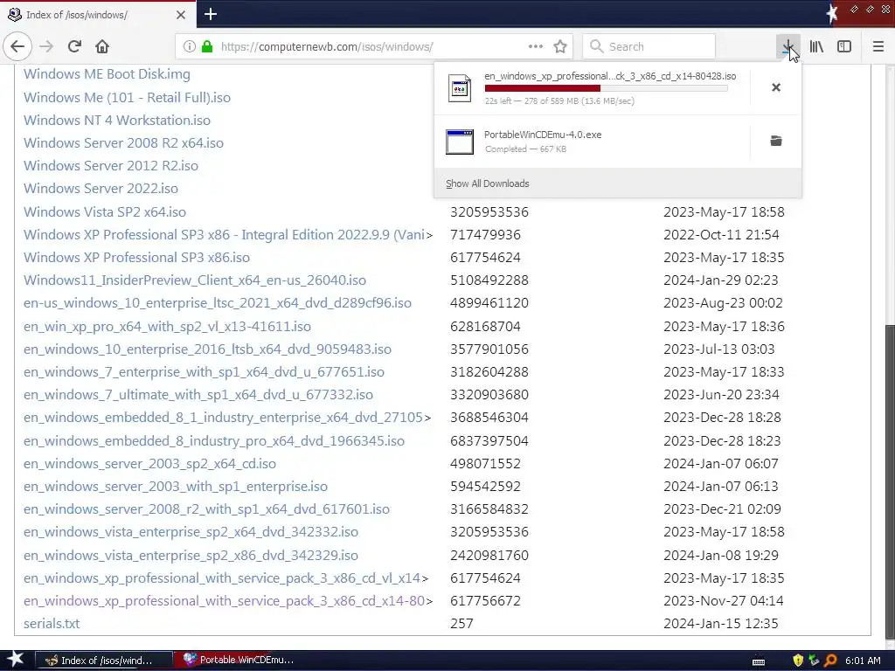Screen dimensions: 895x671
Task: Click Windows Server 2008 R2 x64.iso
Action: pyautogui.click(x=123, y=143)
